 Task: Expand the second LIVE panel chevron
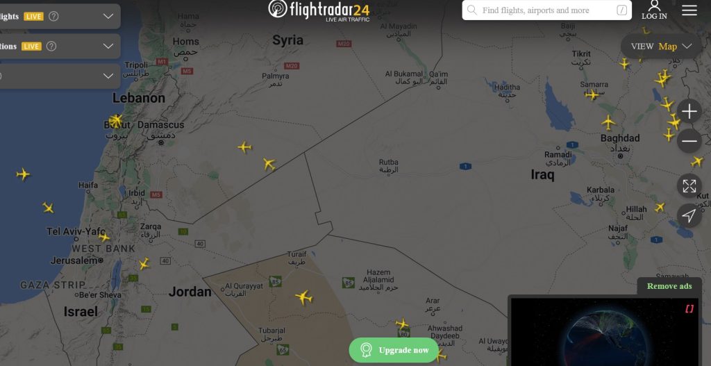click(x=108, y=47)
